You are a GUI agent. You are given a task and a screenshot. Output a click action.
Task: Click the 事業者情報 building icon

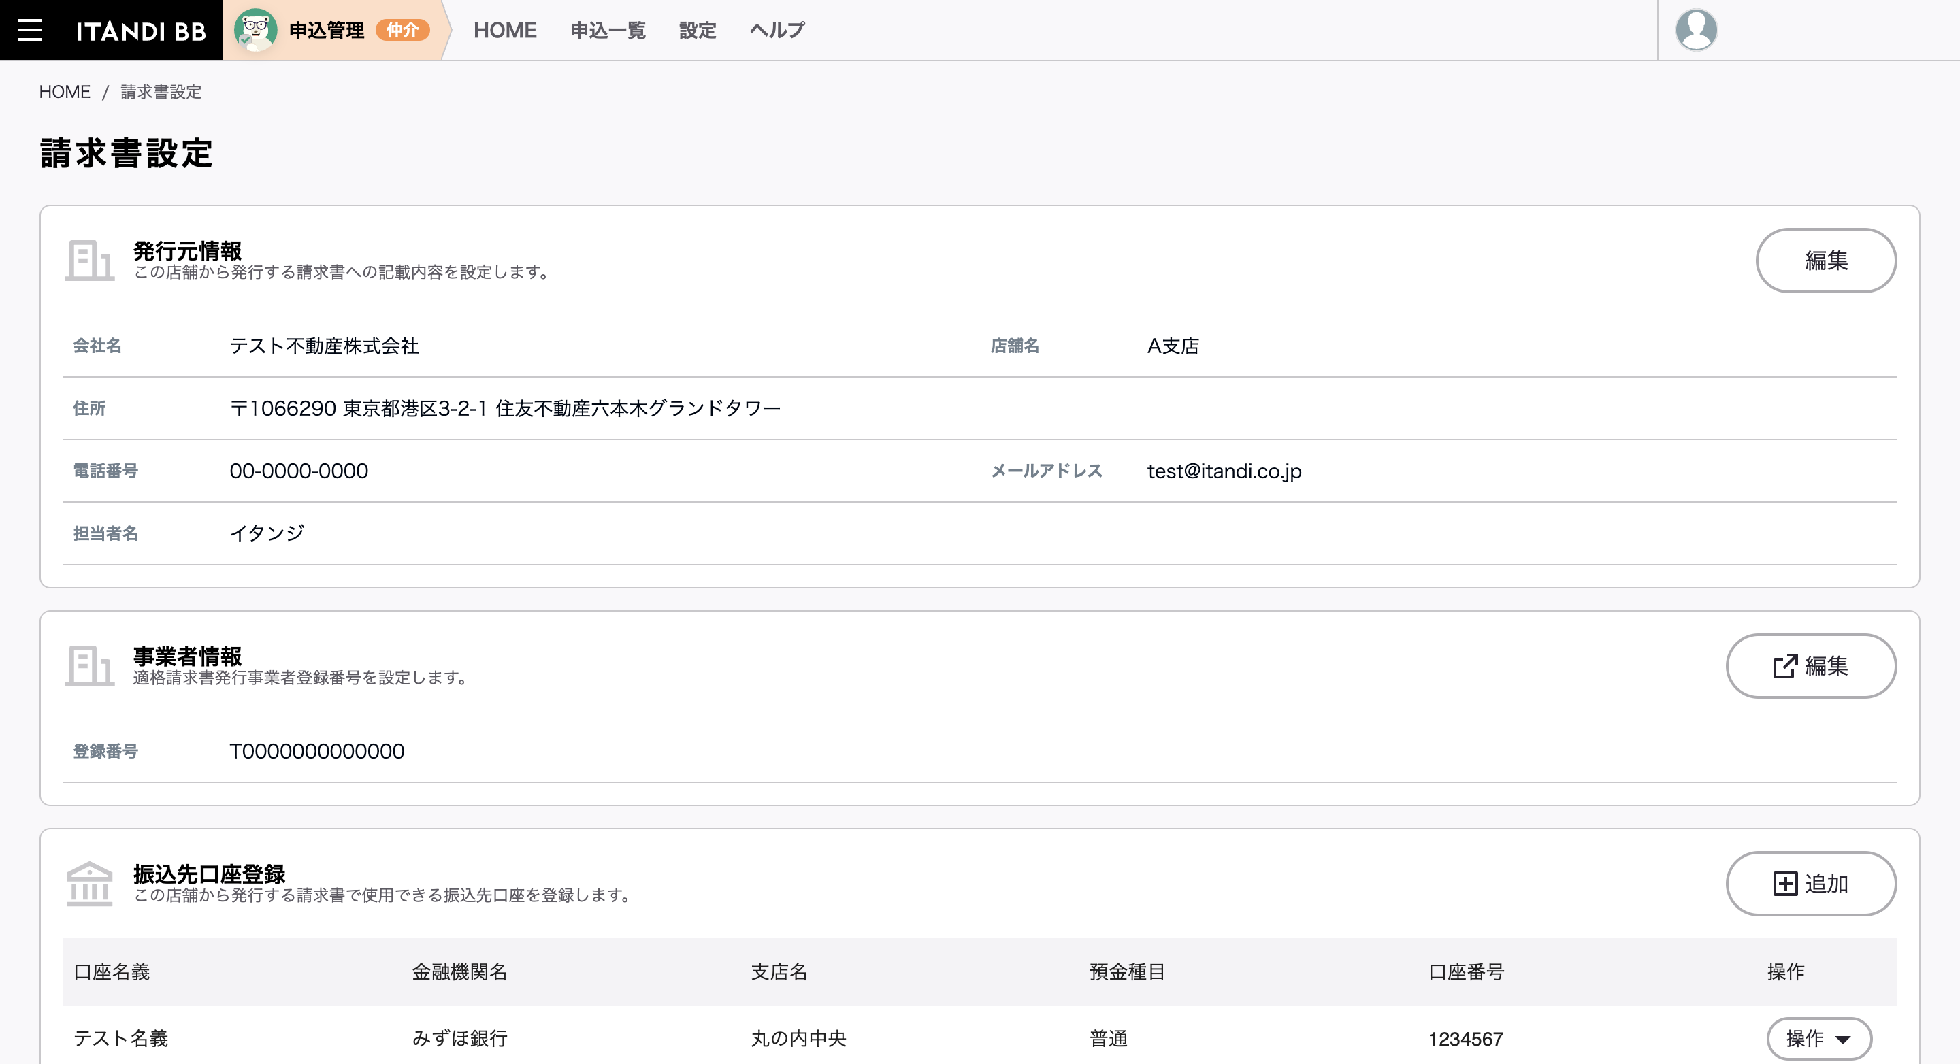tap(89, 665)
